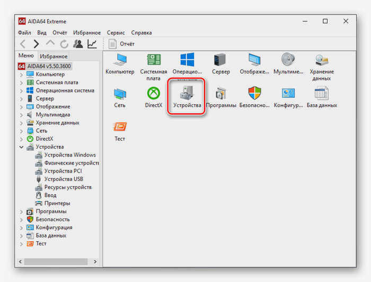Viewport: 371px width, 282px height.
Task: Expand the Отображение tree node
Action: pos(22,107)
